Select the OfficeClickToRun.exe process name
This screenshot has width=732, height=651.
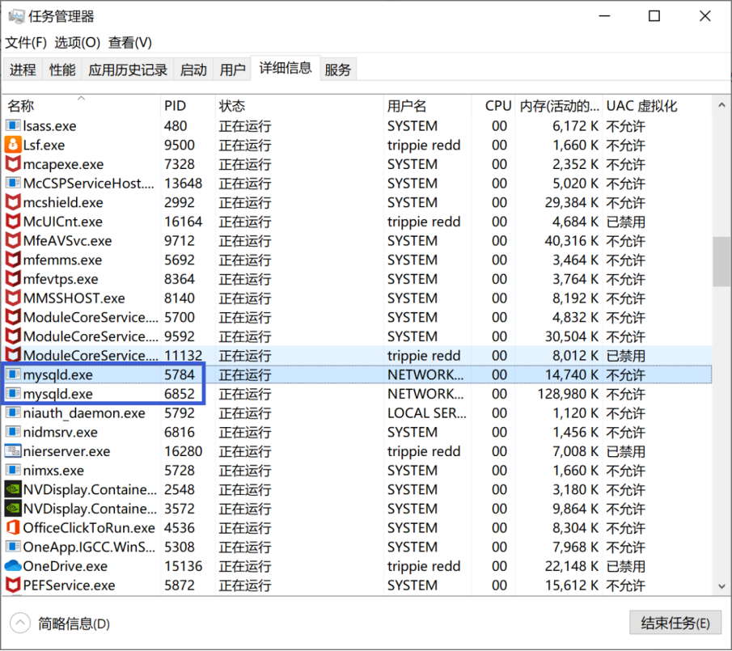pos(89,528)
